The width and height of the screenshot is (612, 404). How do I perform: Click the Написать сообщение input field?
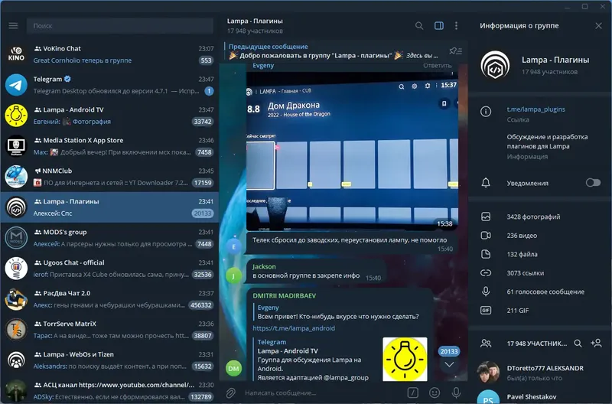tap(322, 393)
